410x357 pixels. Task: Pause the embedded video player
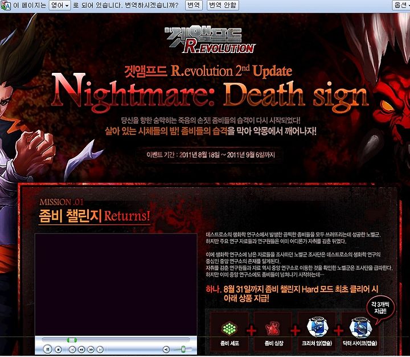(x=47, y=349)
